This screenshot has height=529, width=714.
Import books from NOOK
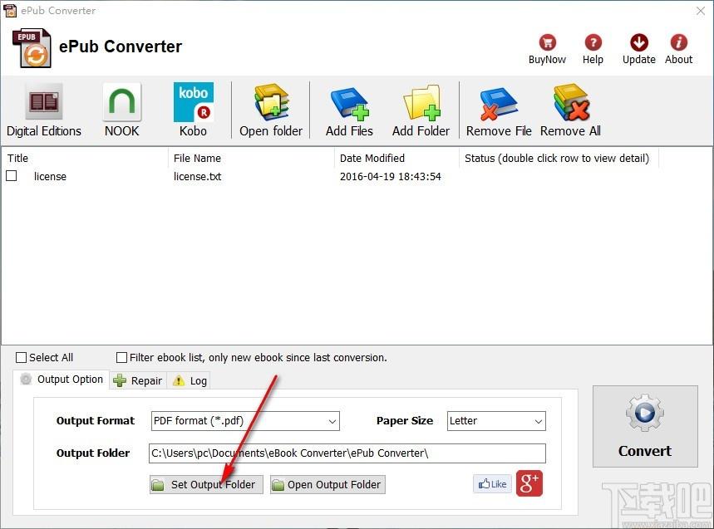121,110
